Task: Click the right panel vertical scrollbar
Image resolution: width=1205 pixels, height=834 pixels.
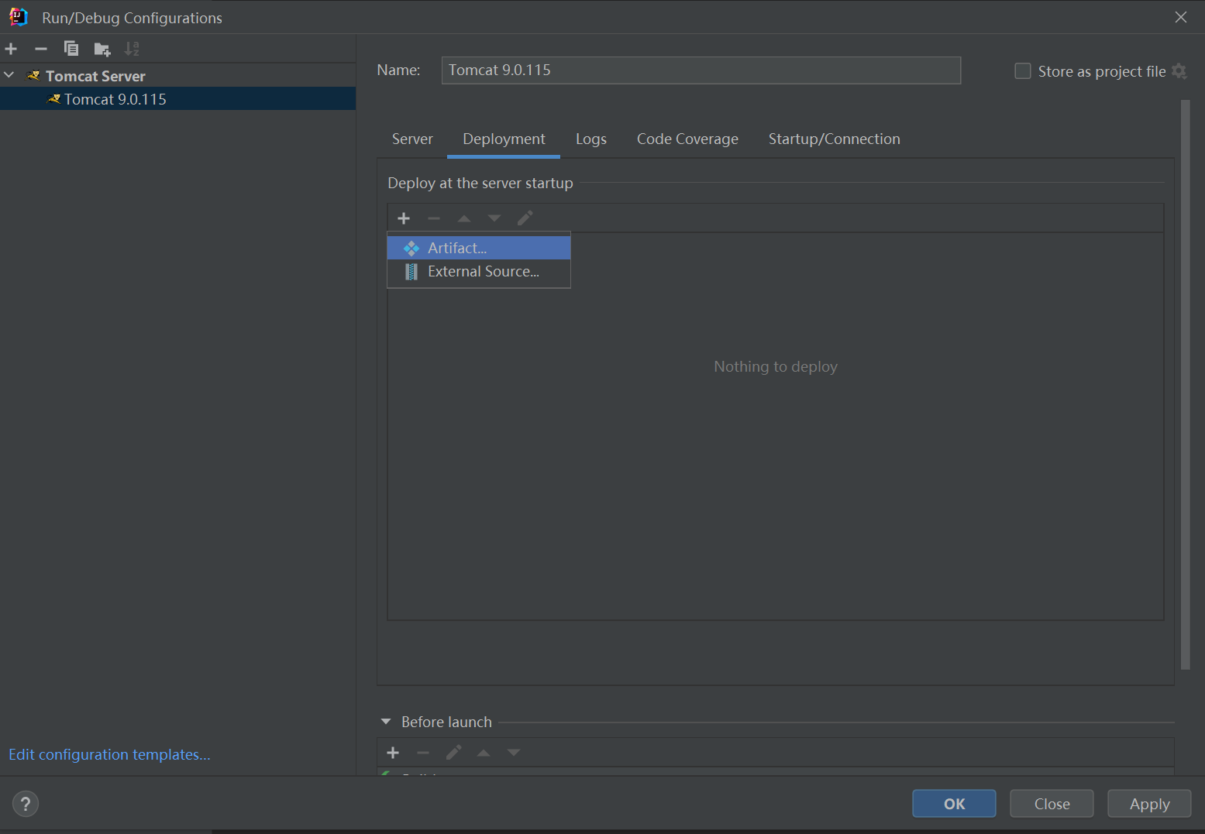Action: click(1185, 385)
